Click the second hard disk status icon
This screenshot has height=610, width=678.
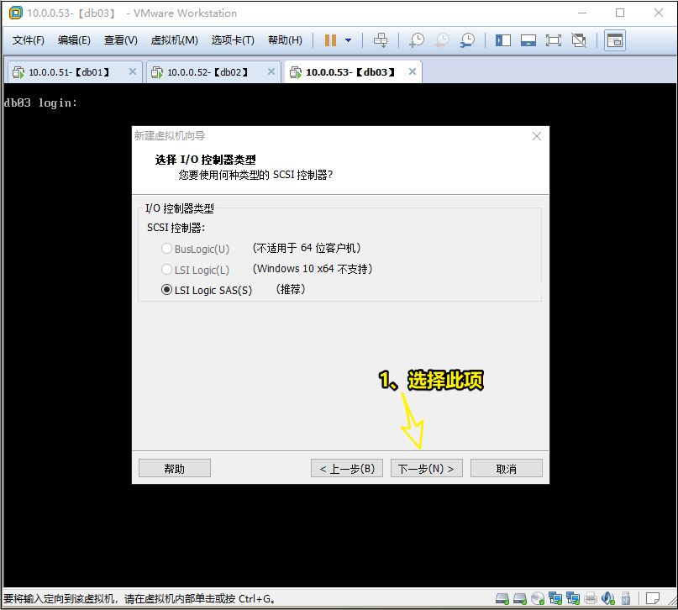pyautogui.click(x=520, y=599)
